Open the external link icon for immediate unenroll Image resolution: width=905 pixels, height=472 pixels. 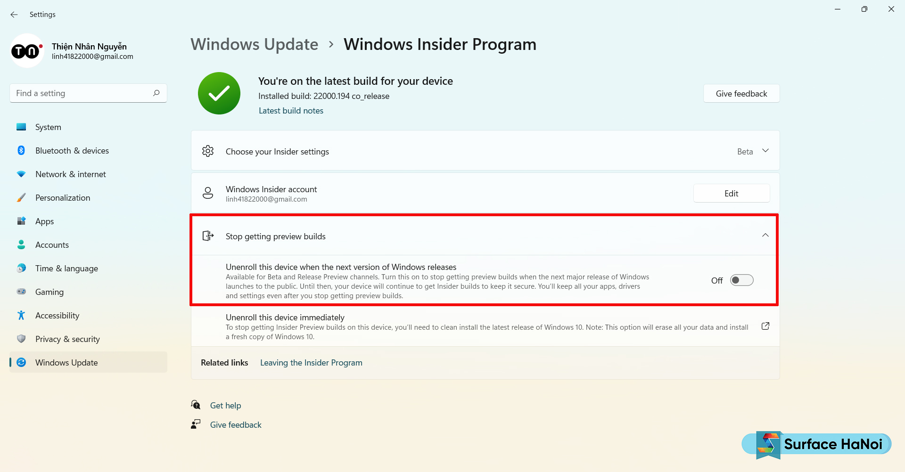(765, 326)
